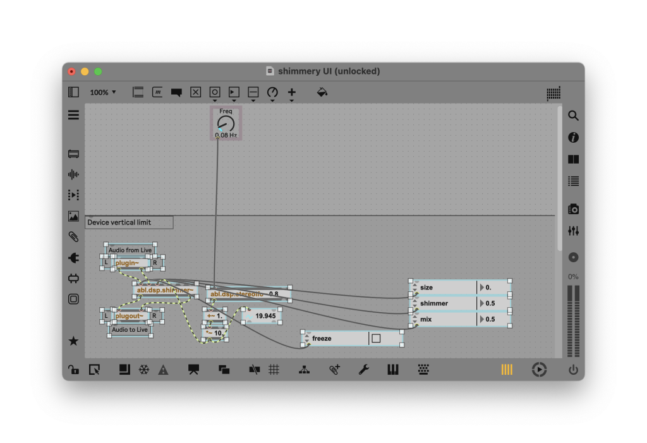This screenshot has height=443, width=647.
Task: Open the search magnifier in right sidebar
Action: coord(573,116)
